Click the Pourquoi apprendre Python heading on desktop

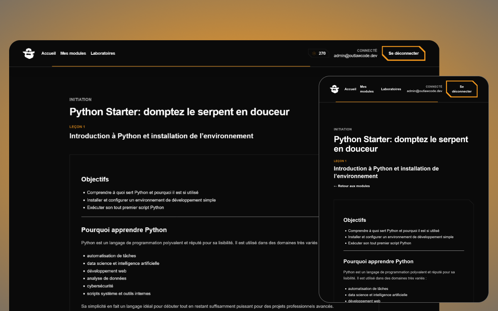pos(124,230)
